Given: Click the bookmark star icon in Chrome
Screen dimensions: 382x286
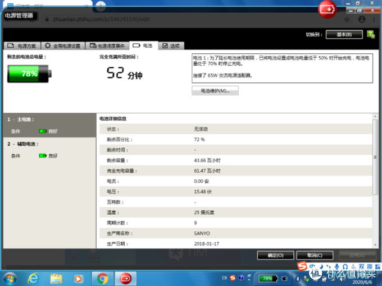Looking at the screenshot, I should pos(347,20).
